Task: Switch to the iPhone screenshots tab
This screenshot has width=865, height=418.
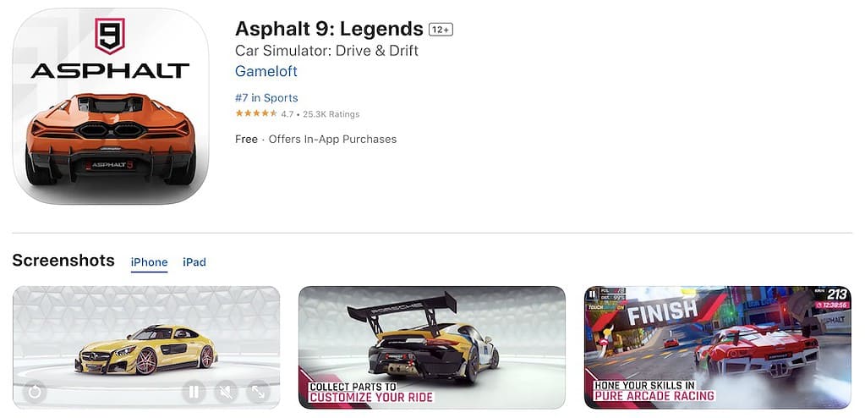Action: [149, 262]
